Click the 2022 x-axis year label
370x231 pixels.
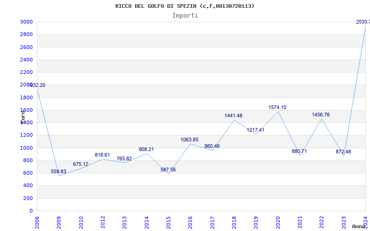coord(322,223)
